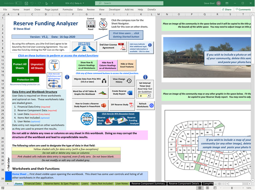Toggle the AutoSave switch
The height and width of the screenshot is (190, 255).
click(18, 3)
